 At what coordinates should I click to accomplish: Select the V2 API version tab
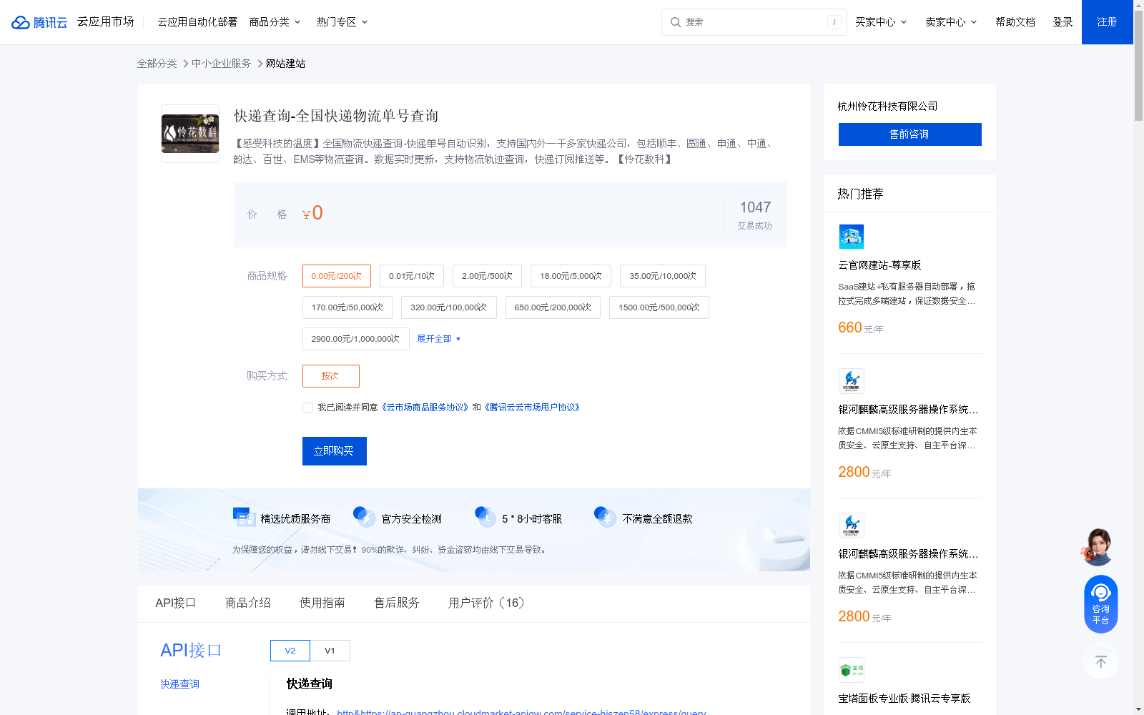point(290,651)
